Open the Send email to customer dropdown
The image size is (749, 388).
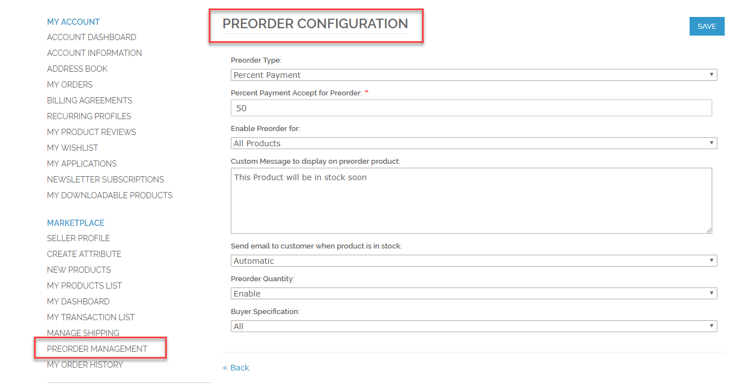pyautogui.click(x=473, y=261)
